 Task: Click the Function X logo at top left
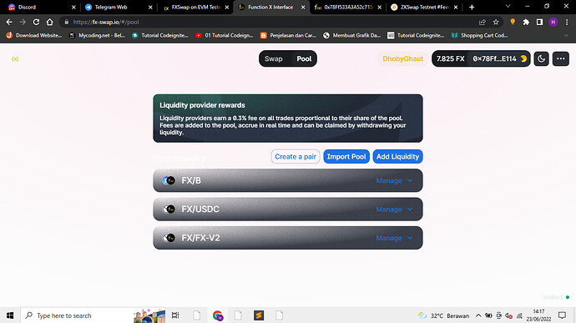pos(15,58)
